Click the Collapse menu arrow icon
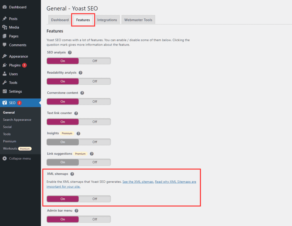Image resolution: width=292 pixels, height=226 pixels. pos(5,158)
